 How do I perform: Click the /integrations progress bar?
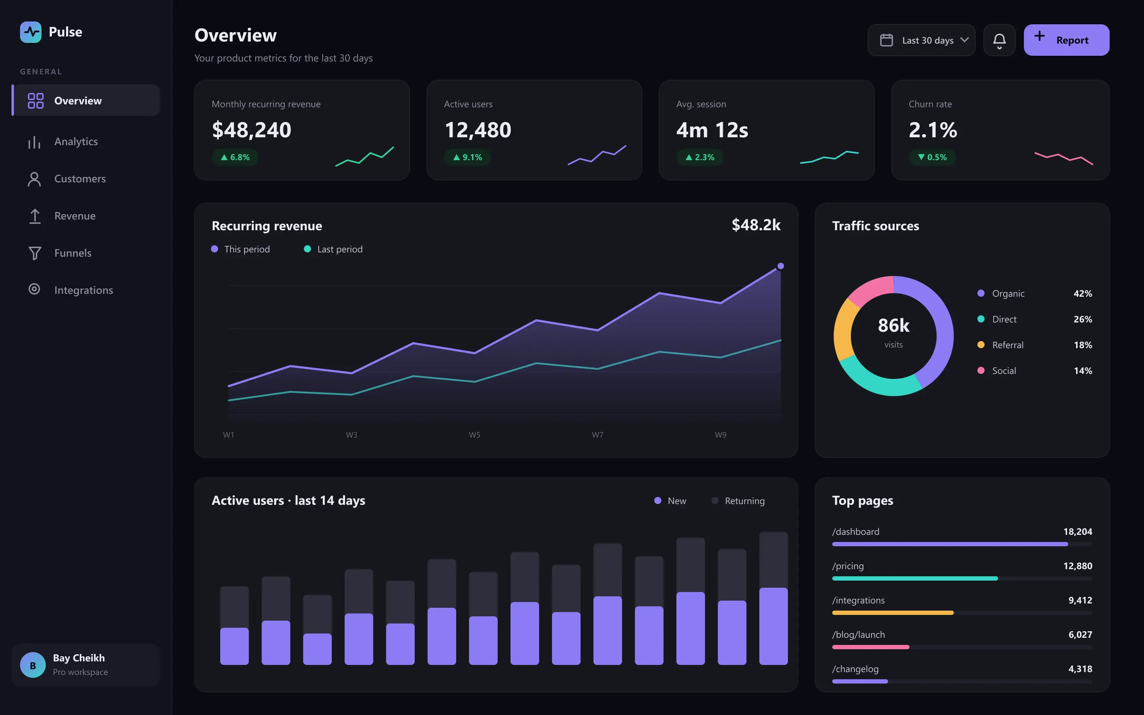pos(962,613)
